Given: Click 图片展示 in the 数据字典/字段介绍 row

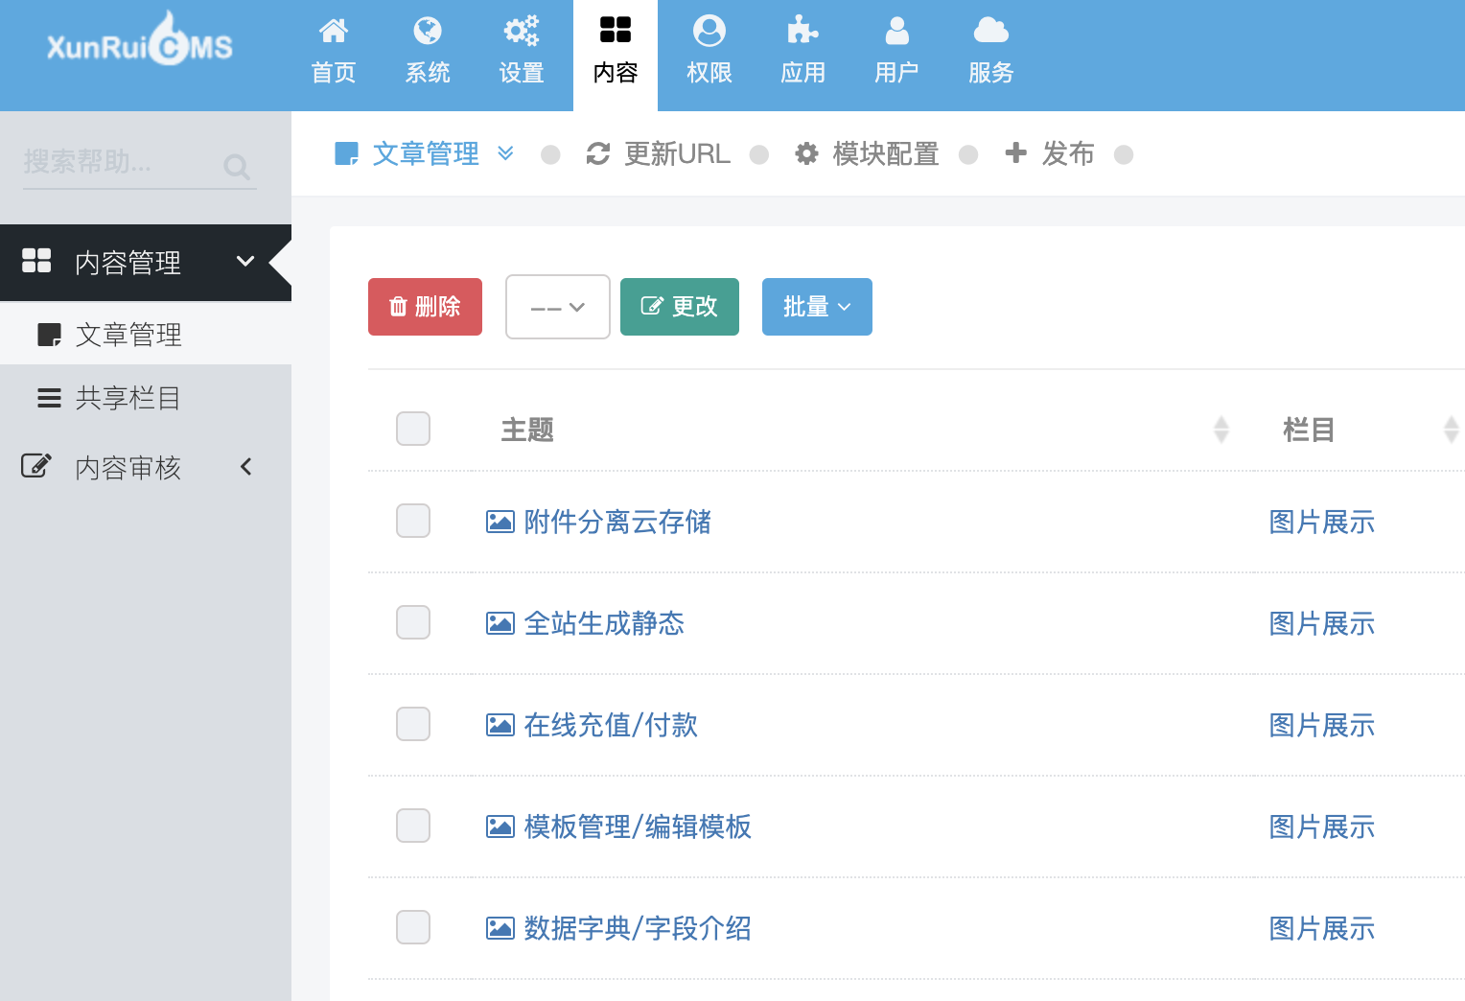Looking at the screenshot, I should [1322, 928].
